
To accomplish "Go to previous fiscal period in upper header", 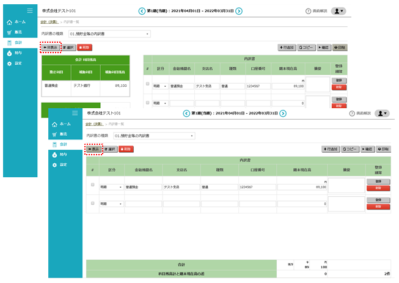I will point(142,11).
